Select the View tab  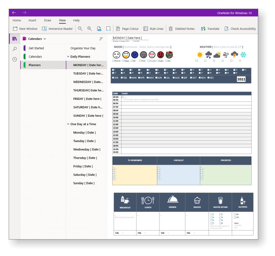62,20
